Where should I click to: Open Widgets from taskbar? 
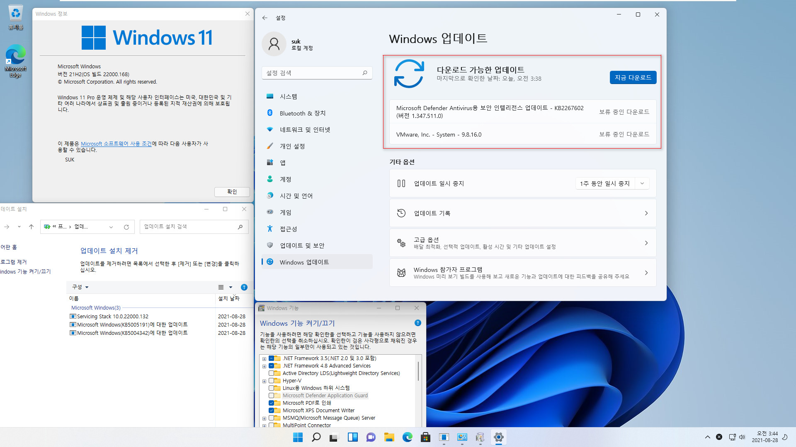coord(353,437)
